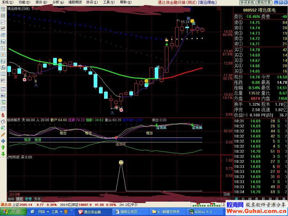Click the quote list table icon in the sidebar
The width and height of the screenshot is (288, 216).
pos(3,16)
